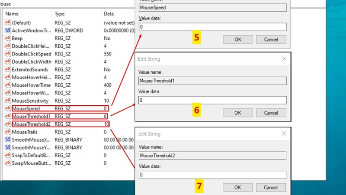
Task: Click the Value name field showing MouseThreshold2
Action: pyautogui.click(x=212, y=156)
